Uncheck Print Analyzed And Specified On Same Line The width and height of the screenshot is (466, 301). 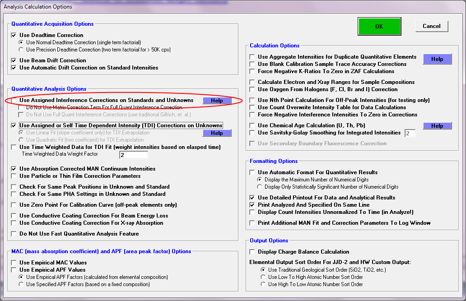click(x=252, y=205)
